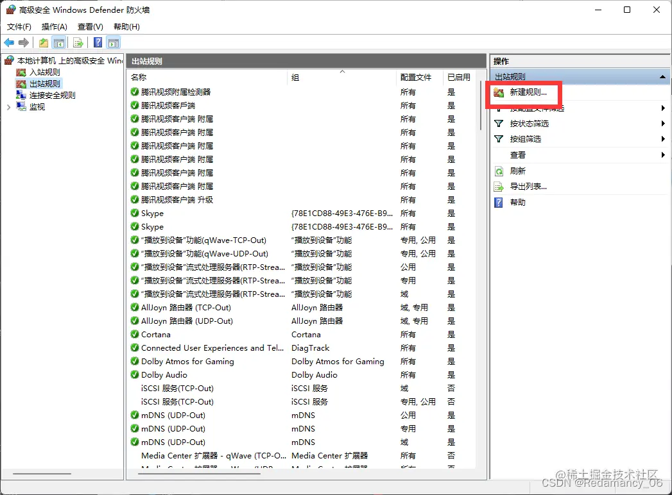Select the Dolby Audio rule
Screen dimensions: 672x495
point(164,374)
